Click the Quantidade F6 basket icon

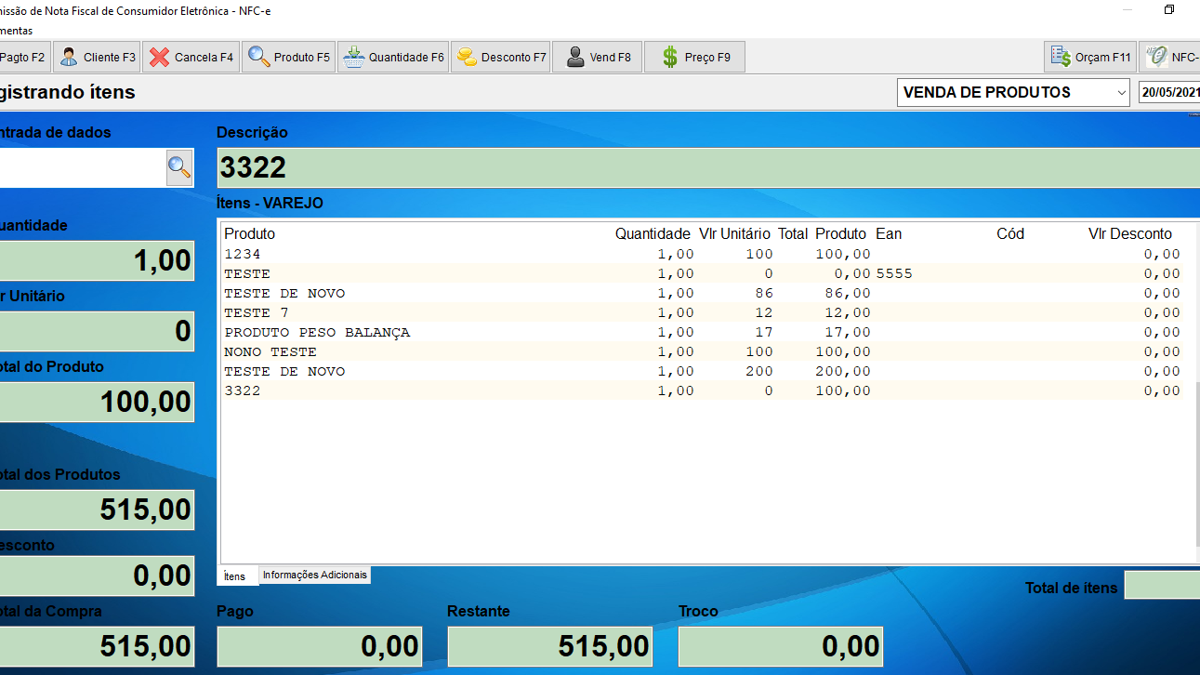(x=353, y=57)
